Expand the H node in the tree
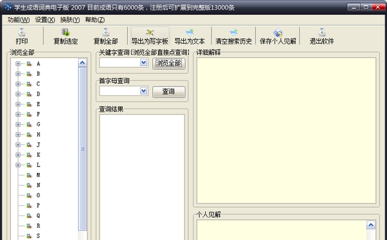This screenshot has width=387, height=240. click(x=18, y=135)
